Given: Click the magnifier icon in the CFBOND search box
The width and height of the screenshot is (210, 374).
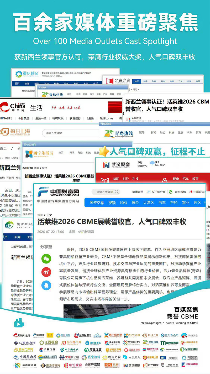Looking at the screenshot, I should [117, 192].
